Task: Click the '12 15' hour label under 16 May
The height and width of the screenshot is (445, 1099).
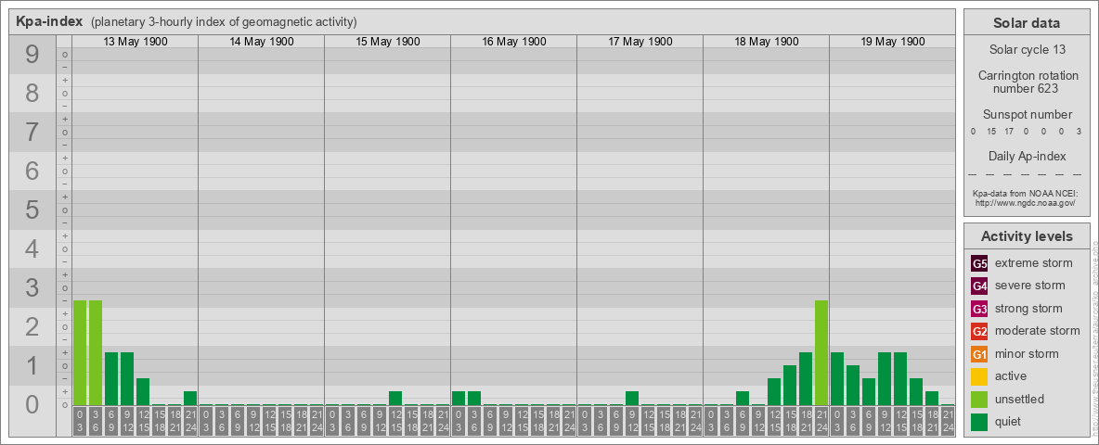Action: pyautogui.click(x=522, y=421)
